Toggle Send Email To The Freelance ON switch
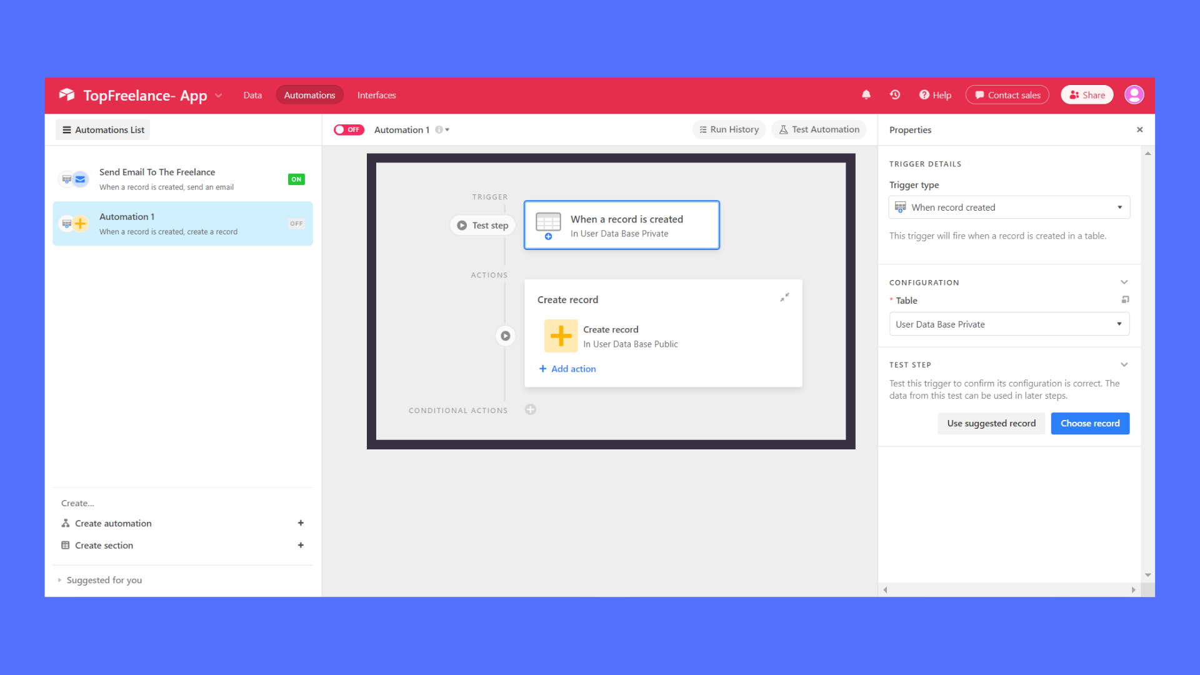The image size is (1200, 675). pyautogui.click(x=297, y=179)
